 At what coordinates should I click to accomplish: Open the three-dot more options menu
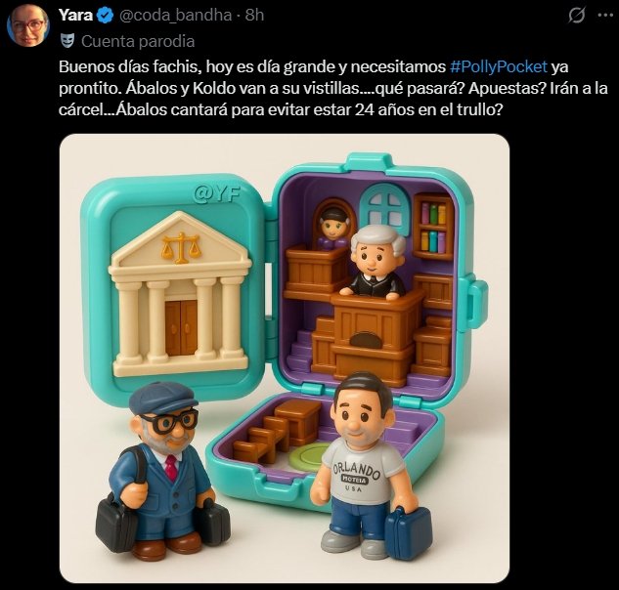(604, 16)
